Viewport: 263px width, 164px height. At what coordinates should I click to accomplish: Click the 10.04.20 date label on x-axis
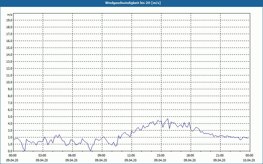(249, 160)
